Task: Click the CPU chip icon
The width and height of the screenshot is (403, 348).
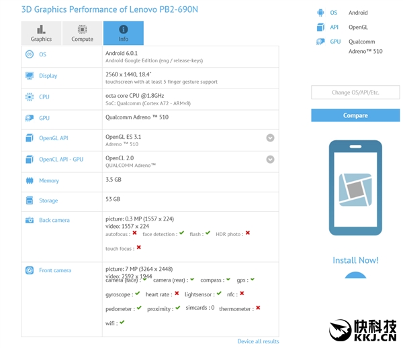Action: 30,97
